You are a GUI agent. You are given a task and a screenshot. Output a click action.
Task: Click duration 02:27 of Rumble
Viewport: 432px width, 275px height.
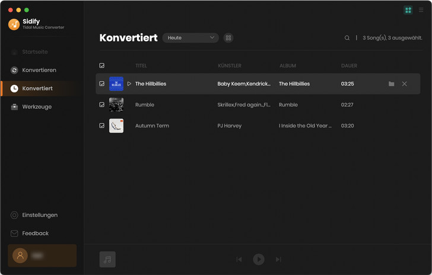click(347, 104)
